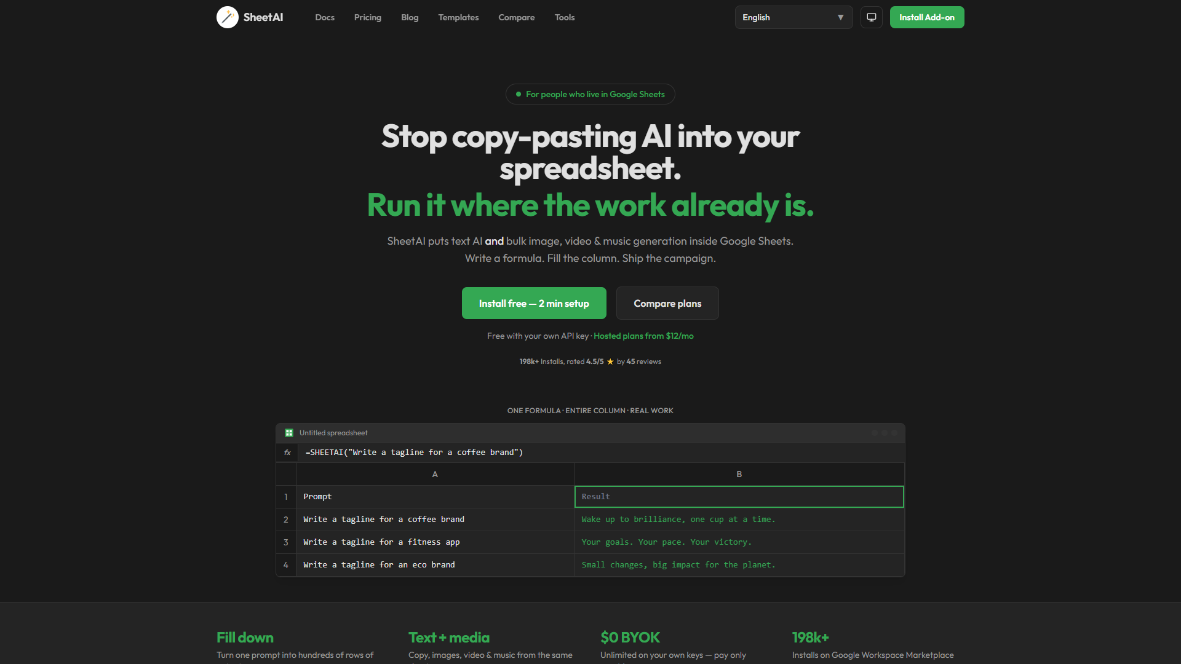Select the Prompt cell in row 1
Screen dimensions: 1181x664
pyautogui.click(x=435, y=497)
